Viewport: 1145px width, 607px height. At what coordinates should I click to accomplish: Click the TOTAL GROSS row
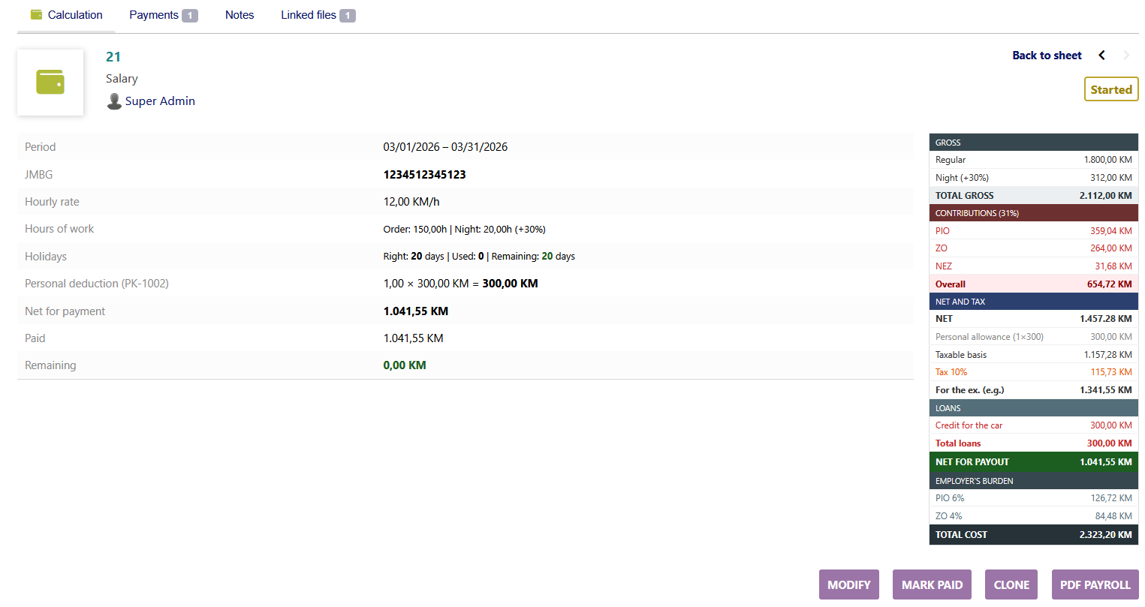1034,195
